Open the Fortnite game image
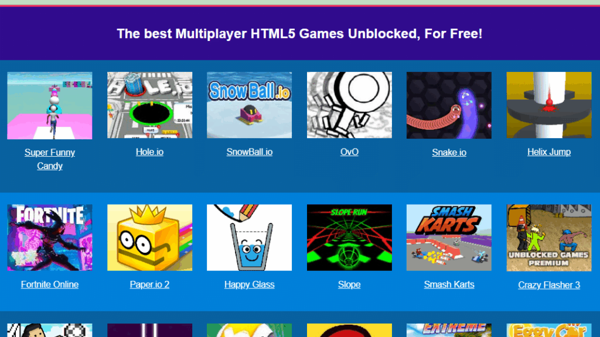Screen dimensions: 600x337 coord(50,238)
